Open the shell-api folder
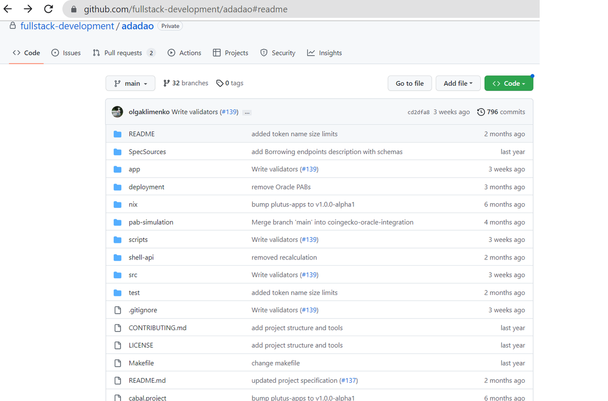 141,258
